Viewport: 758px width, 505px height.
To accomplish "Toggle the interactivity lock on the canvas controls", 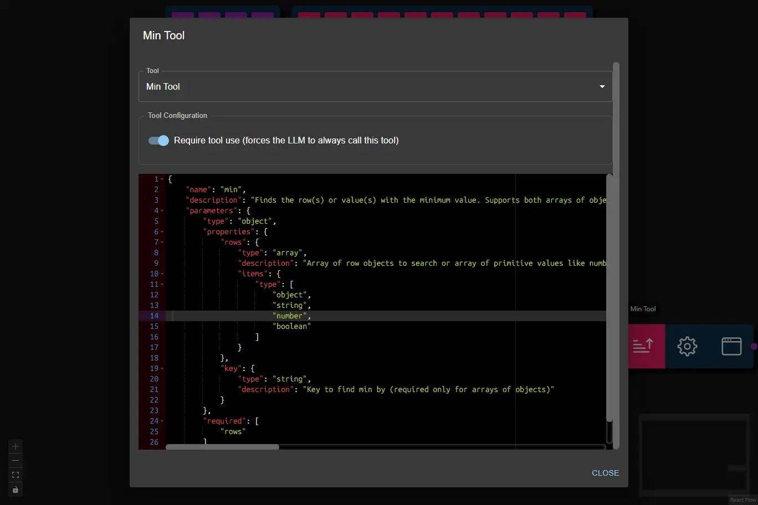I will coord(15,489).
